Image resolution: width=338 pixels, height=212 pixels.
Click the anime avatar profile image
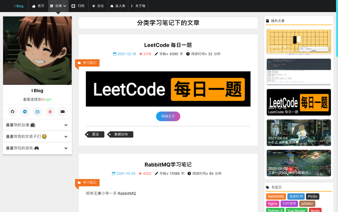tap(37, 51)
